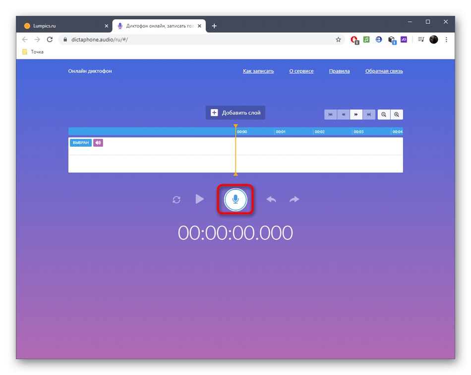Zoom in the timeline with plus magnifier
This screenshot has height=375, width=471.
click(x=397, y=114)
